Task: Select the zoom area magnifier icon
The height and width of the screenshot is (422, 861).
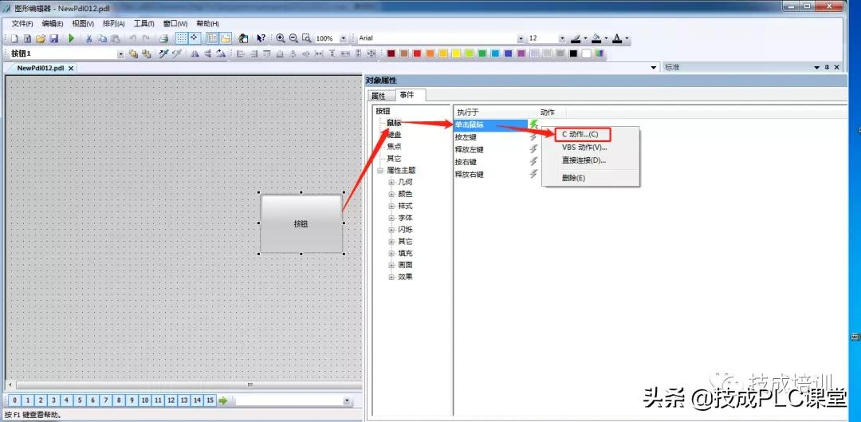Action: [x=307, y=38]
